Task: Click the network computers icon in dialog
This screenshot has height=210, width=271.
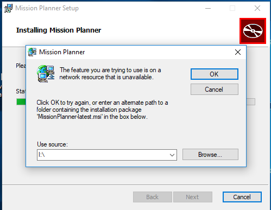Action: pos(46,74)
